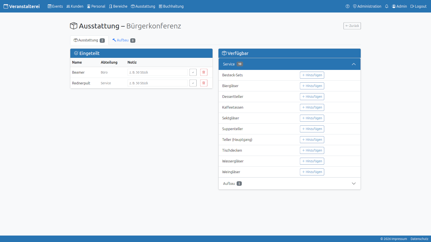Viewport: 431px width, 242px height.
Task: Click the Tischdecken item label
Action: click(232, 151)
